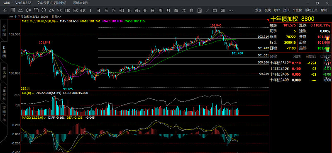Click the 102.940 high price label
Viewport: 332px width, 153px height.
(x=216, y=25)
